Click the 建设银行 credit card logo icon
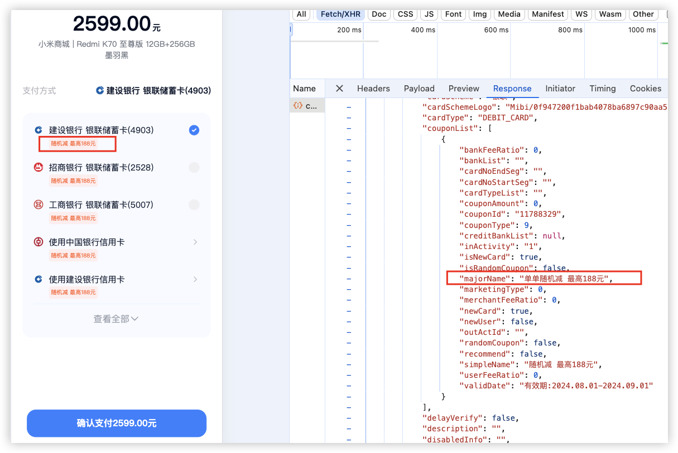The image size is (678, 453). [x=39, y=279]
